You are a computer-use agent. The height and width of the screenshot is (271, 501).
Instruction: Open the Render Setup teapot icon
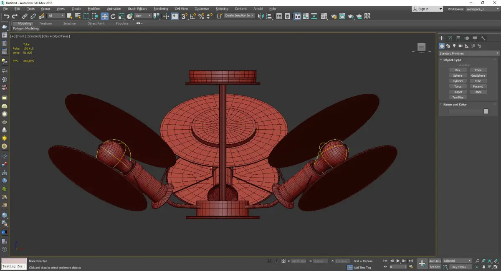[x=334, y=16]
